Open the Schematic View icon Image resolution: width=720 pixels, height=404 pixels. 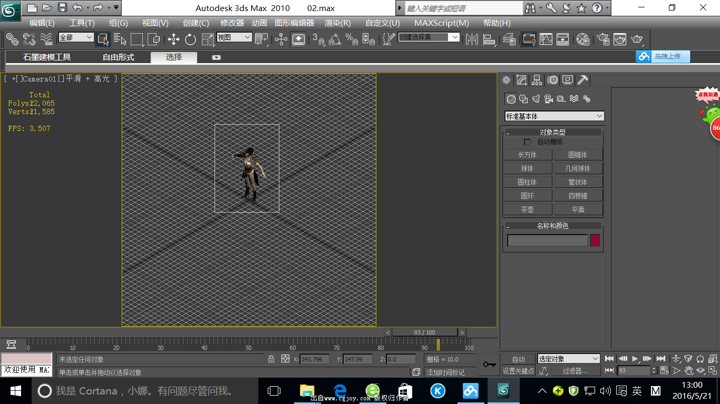pyautogui.click(x=563, y=39)
